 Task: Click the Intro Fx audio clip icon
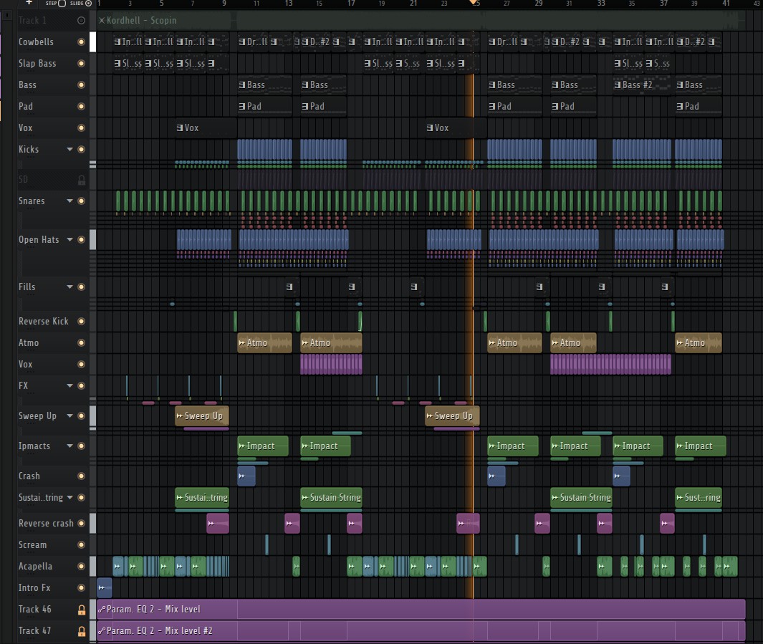click(102, 587)
